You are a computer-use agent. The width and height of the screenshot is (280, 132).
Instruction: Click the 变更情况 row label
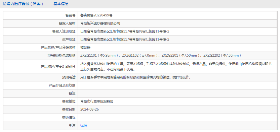pyautogui.click(x=69, y=118)
